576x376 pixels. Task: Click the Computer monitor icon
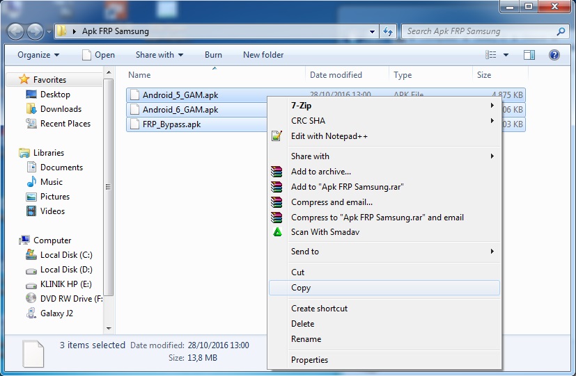tap(24, 240)
